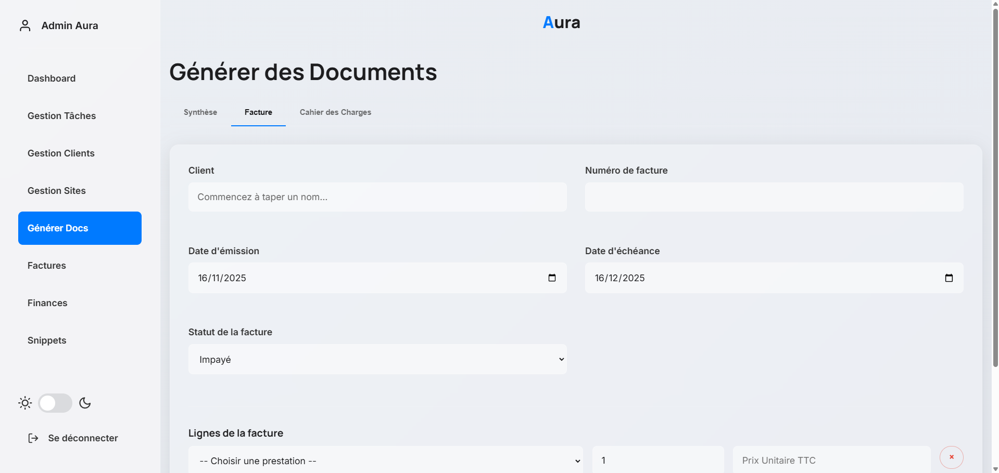Image resolution: width=999 pixels, height=473 pixels.
Task: Toggle the light/dark mode switch
Action: pos(55,403)
